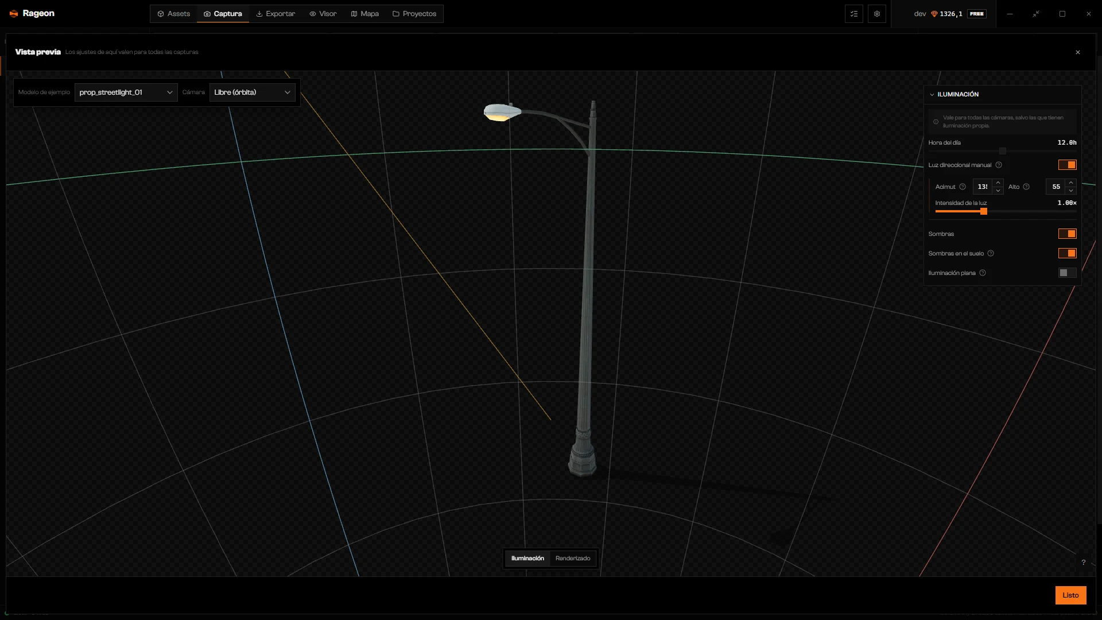Click the Intensidad de la luz slider
1102x620 pixels.
[1006, 212]
